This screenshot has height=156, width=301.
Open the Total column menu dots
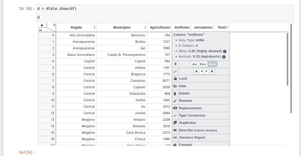pyautogui.click(x=227, y=28)
